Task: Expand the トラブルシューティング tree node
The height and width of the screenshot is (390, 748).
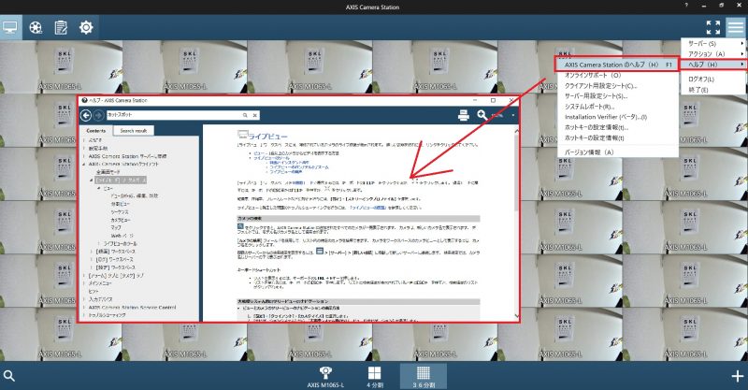Action: click(x=84, y=315)
